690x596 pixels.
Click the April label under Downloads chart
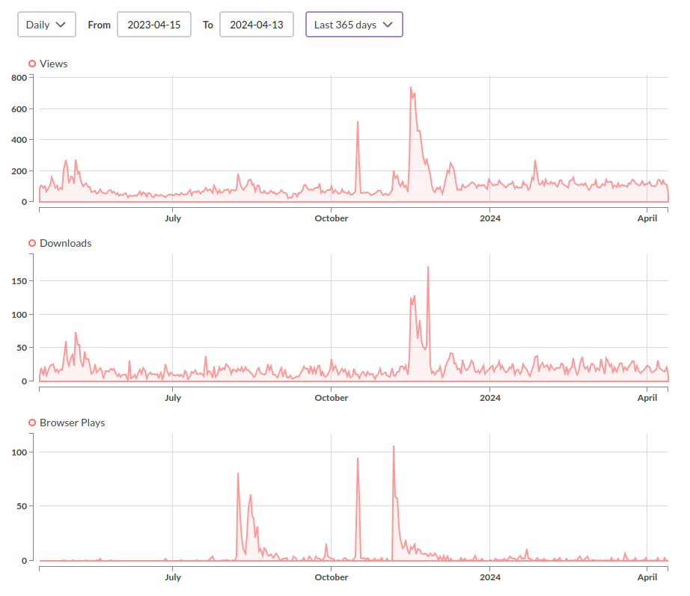tap(647, 398)
